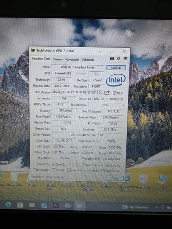Image resolution: width=172 pixels, height=229 pixels.
Task: Open File Explorer from the taskbar
Action: 32,205
